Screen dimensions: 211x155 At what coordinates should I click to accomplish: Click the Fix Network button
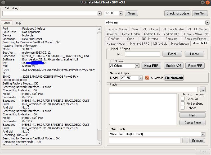[174, 78]
